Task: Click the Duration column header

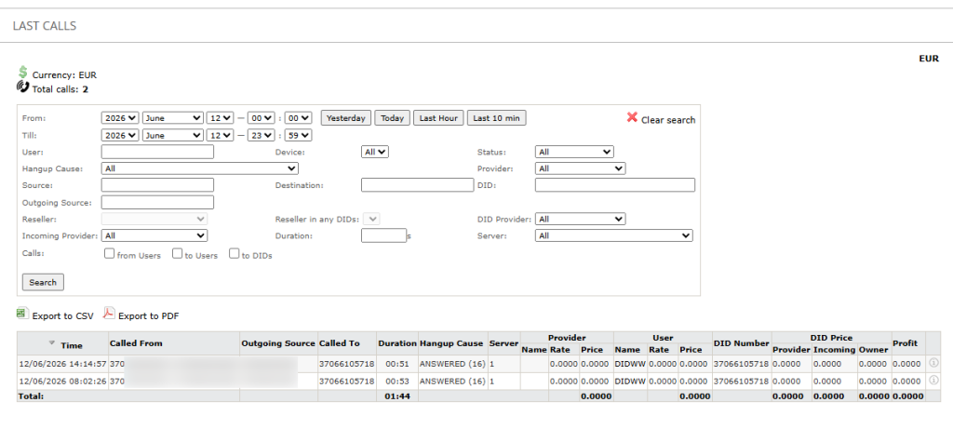Action: point(397,343)
